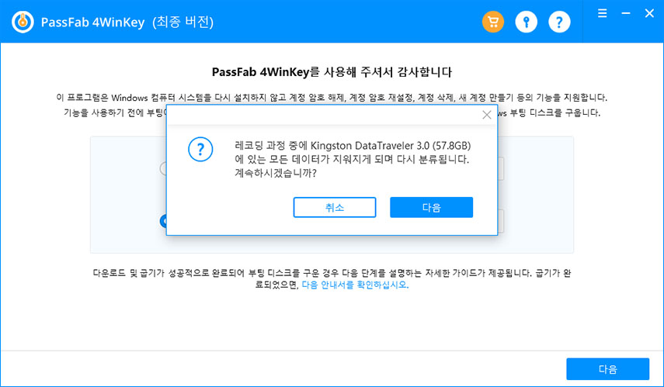
Task: Select the partially hidden upper radio button
Action: click(163, 169)
